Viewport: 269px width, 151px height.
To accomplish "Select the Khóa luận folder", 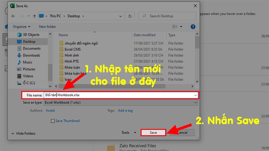I will pos(72,67).
